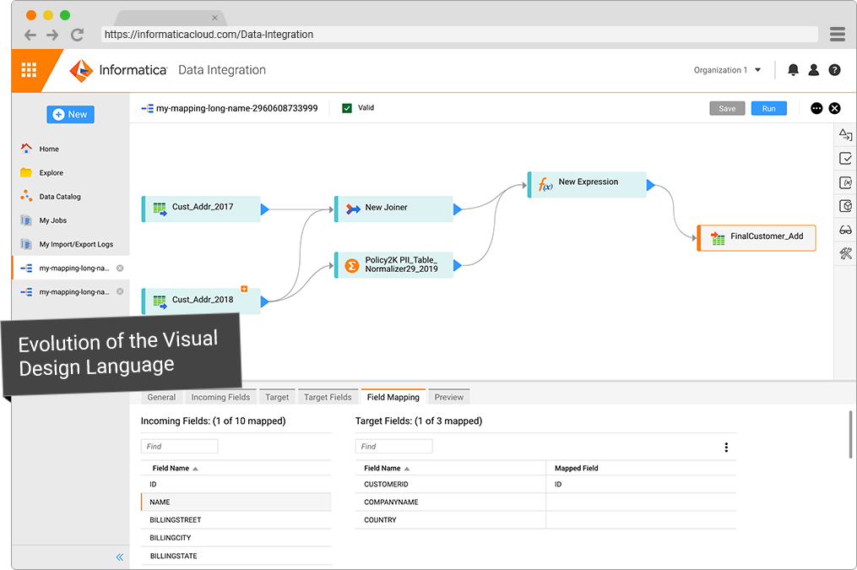Open the target fields three-dot menu
This screenshot has width=857, height=570.
[x=726, y=448]
